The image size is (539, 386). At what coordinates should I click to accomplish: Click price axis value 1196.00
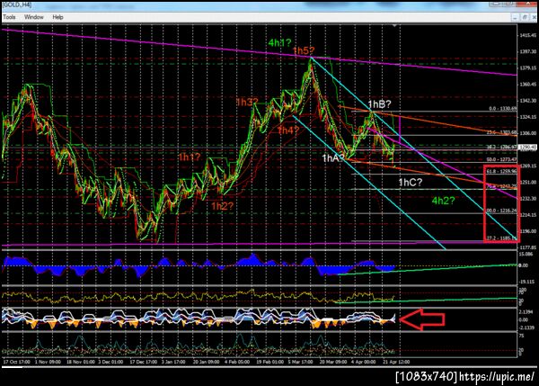click(x=528, y=231)
